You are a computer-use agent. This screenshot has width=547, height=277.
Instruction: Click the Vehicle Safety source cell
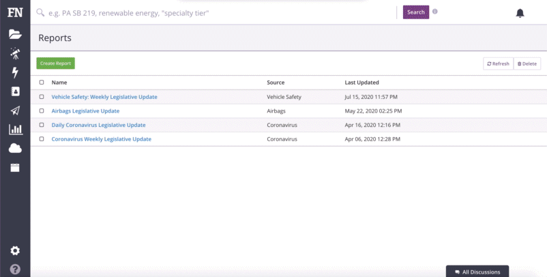pyautogui.click(x=284, y=97)
